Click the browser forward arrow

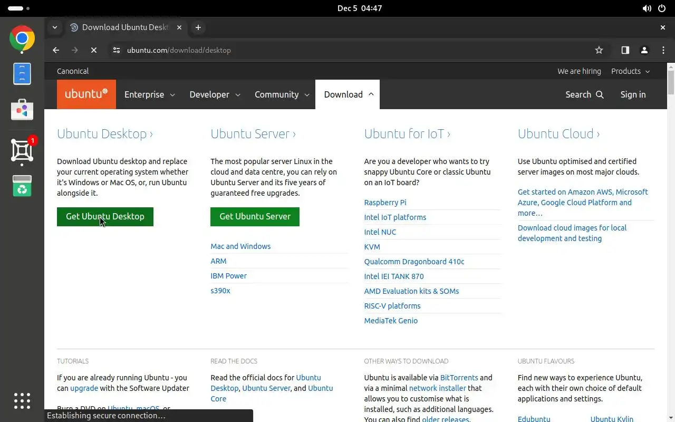[74, 50]
